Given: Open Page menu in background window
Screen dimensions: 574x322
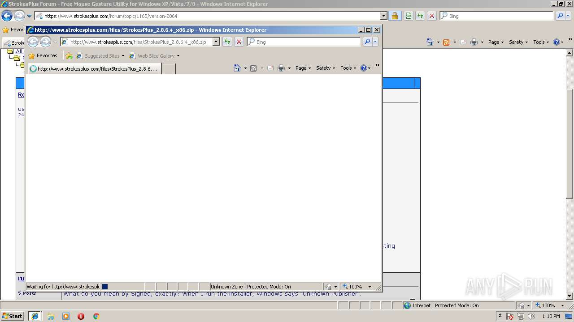Looking at the screenshot, I should (x=496, y=42).
